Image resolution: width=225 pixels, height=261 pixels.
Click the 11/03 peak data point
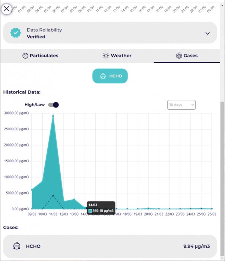click(x=53, y=116)
